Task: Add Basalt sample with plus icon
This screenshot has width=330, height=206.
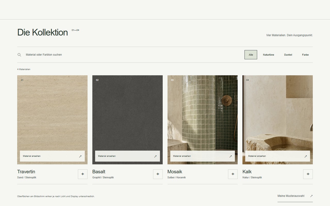Action: (158, 174)
